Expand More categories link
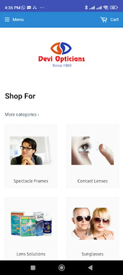Image resolution: width=123 pixels, height=275 pixels. tap(22, 115)
